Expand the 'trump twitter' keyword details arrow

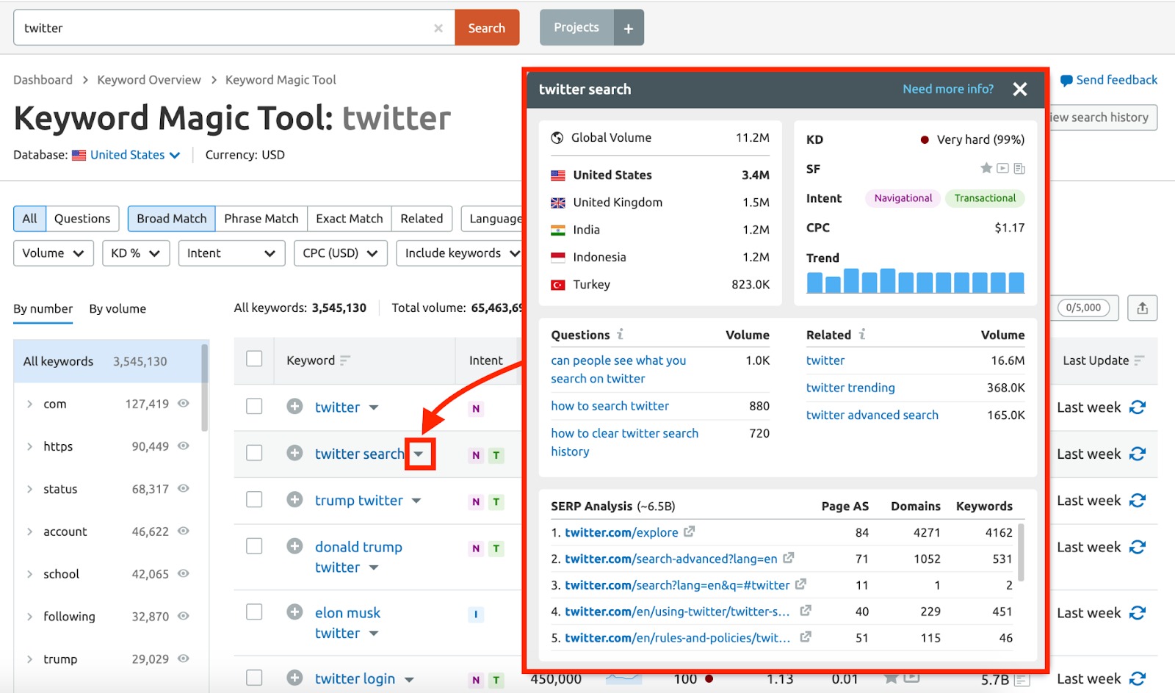click(416, 501)
